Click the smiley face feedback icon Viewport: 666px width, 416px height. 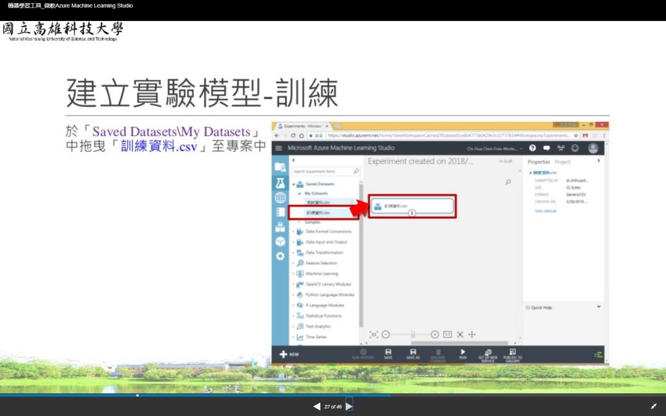pos(575,148)
